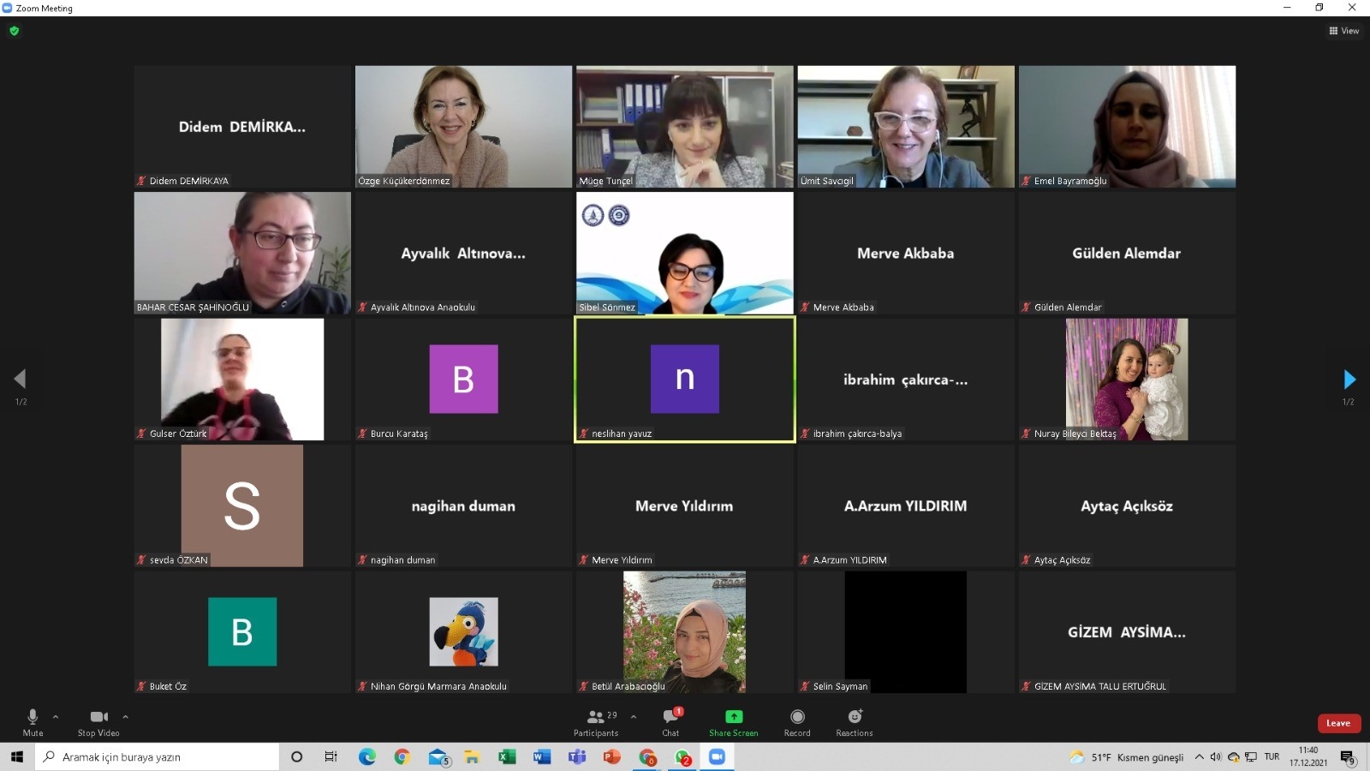Expand video options arrow beside Stop Video
Viewport: 1370px width, 771px height.
point(125,716)
